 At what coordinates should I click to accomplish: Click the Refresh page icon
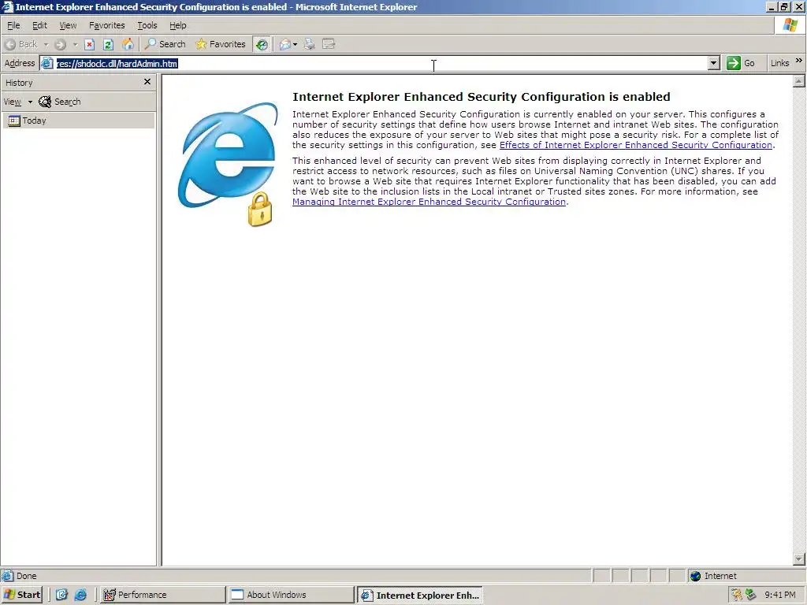pyautogui.click(x=108, y=44)
